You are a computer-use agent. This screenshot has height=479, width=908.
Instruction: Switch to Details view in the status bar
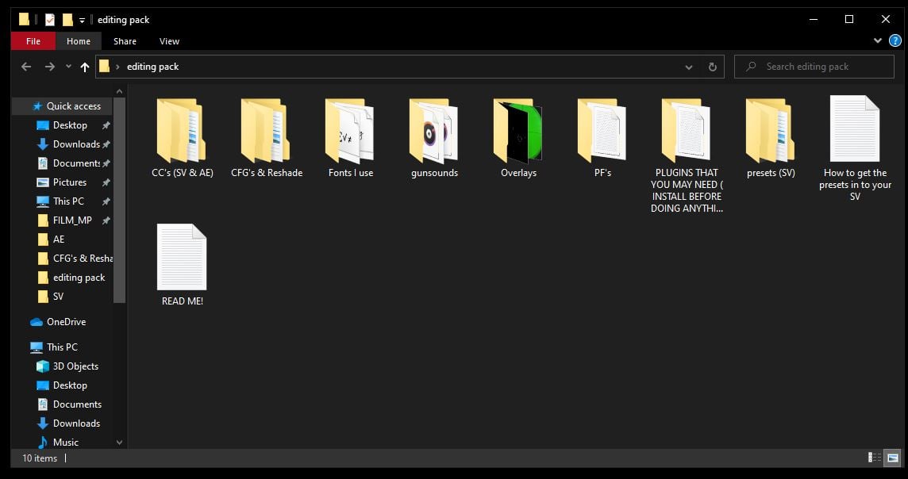tap(875, 458)
